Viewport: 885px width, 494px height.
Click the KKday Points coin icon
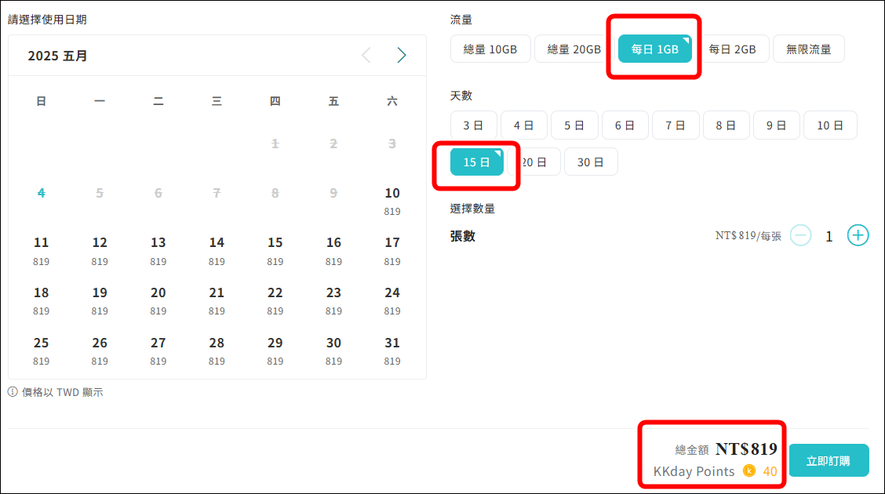[748, 471]
